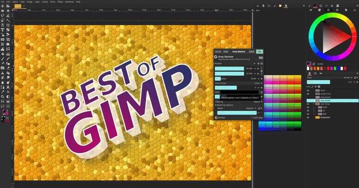359x188 pixels.
Task: Select the Scissors Select tool
Action: click(x=8, y=16)
